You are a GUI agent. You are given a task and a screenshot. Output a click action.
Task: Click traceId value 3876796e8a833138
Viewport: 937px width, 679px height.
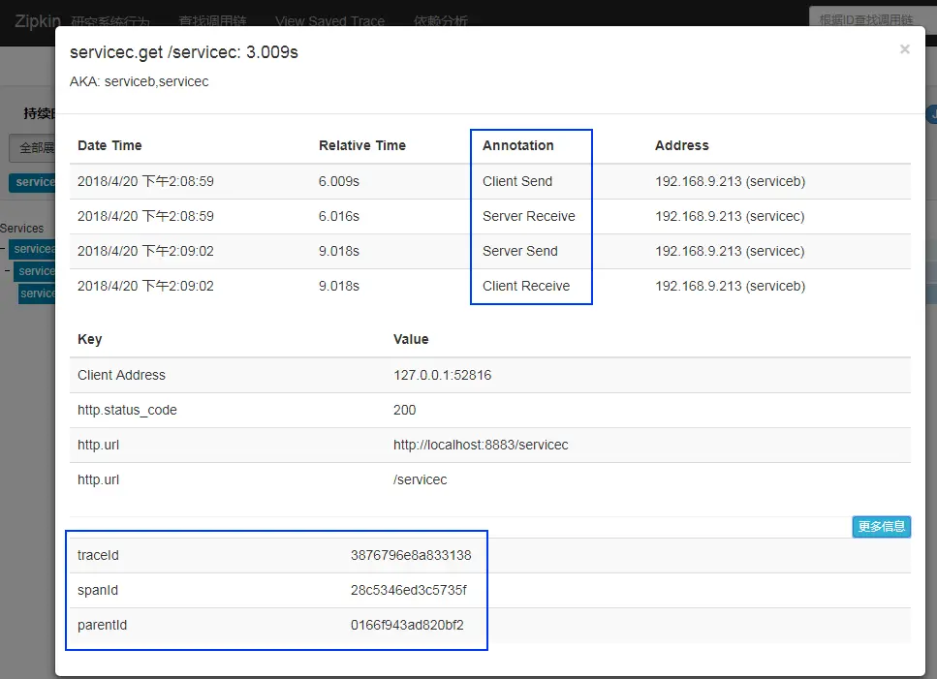click(411, 555)
